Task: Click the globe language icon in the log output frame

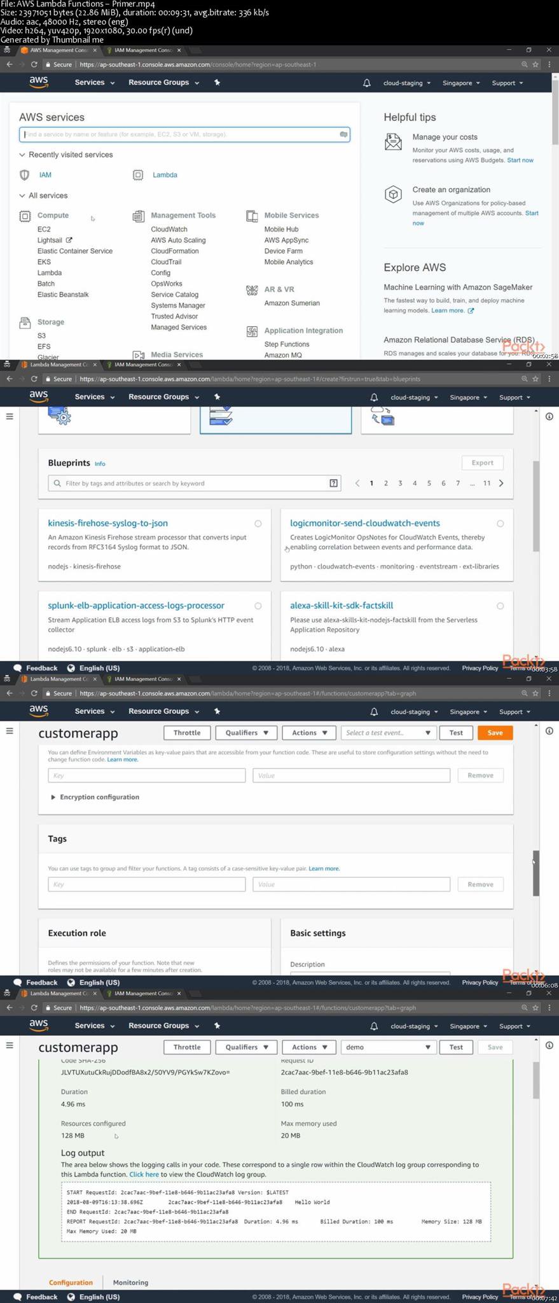Action: 71,1296
